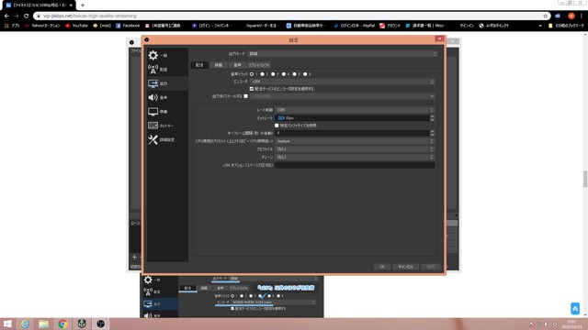Enable custom buffer size checkbox
Image resolution: width=588 pixels, height=330 pixels.
click(277, 126)
